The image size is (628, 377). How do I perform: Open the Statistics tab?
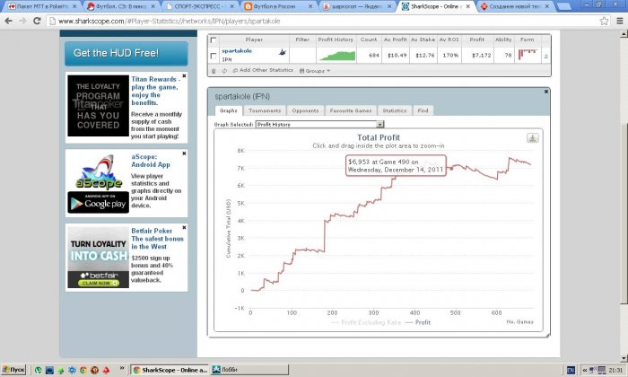(394, 110)
